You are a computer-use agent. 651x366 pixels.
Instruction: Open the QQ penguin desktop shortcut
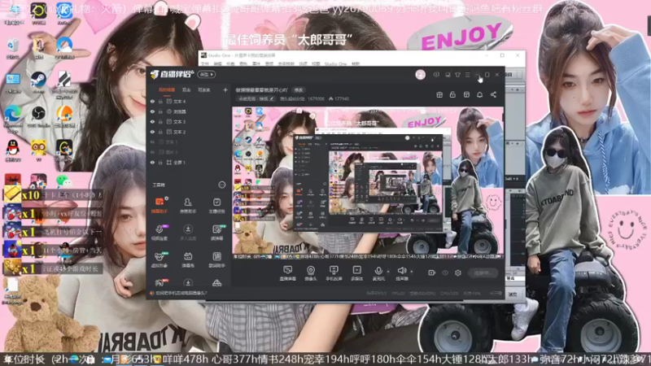pos(12,150)
